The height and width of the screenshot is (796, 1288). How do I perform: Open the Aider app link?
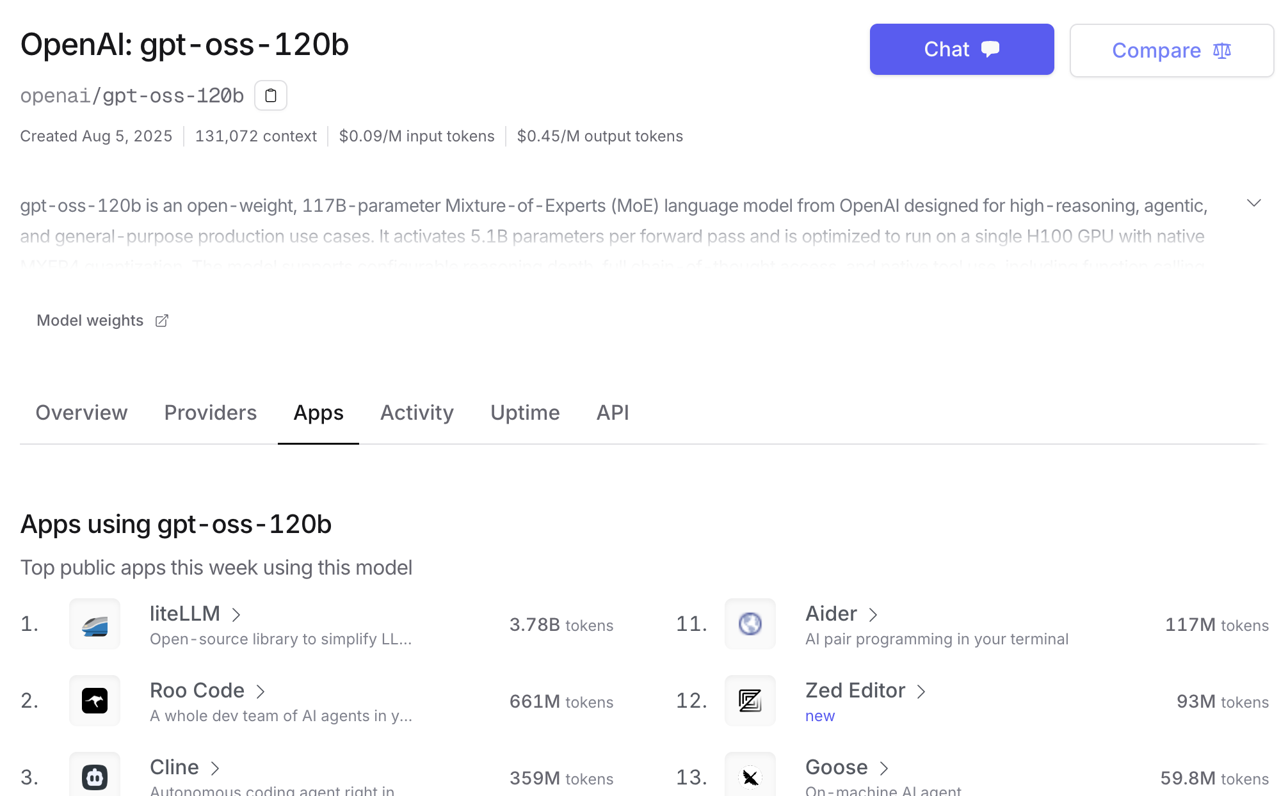pos(831,614)
